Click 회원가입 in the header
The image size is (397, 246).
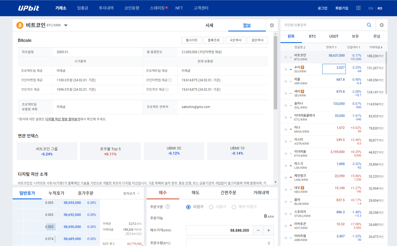(x=342, y=8)
